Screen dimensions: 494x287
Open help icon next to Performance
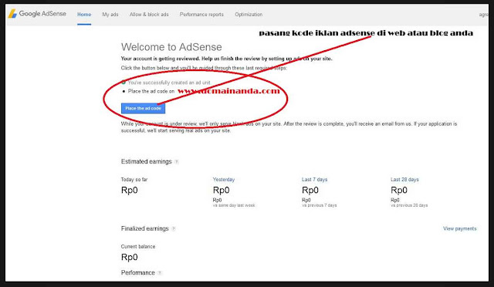(x=160, y=273)
